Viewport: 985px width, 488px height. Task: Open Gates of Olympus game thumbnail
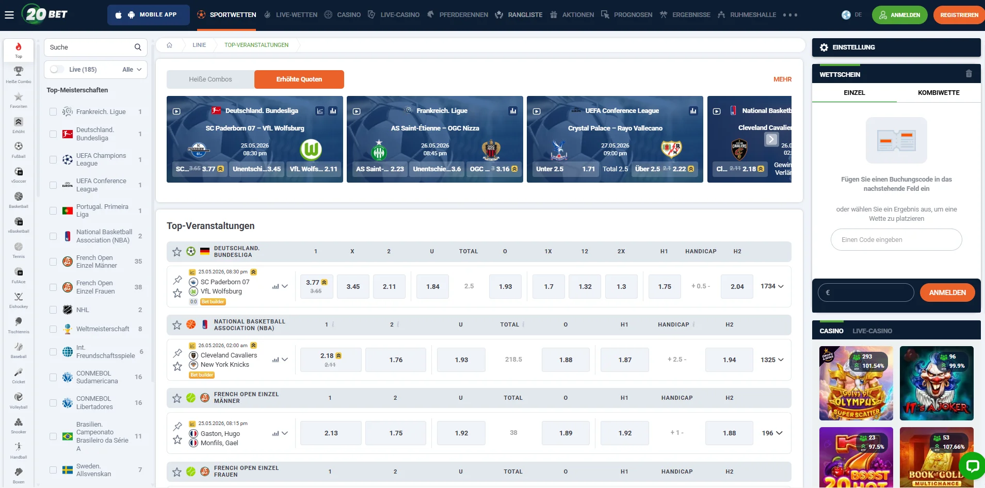856,383
